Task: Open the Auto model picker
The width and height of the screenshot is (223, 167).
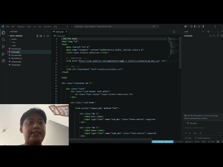Action: pyautogui.click(x=195, y=133)
